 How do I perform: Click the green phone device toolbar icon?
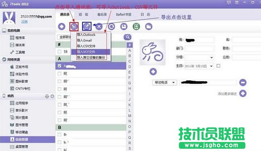pyautogui.click(x=136, y=26)
